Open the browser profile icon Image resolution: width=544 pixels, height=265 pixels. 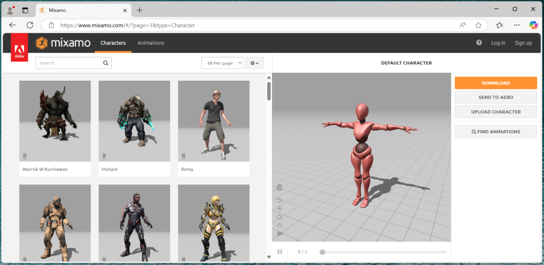[x=11, y=10]
